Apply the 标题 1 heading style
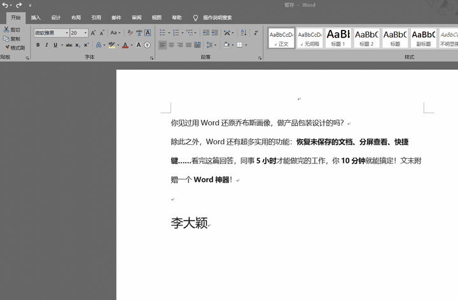The height and width of the screenshot is (300, 458). click(338, 38)
